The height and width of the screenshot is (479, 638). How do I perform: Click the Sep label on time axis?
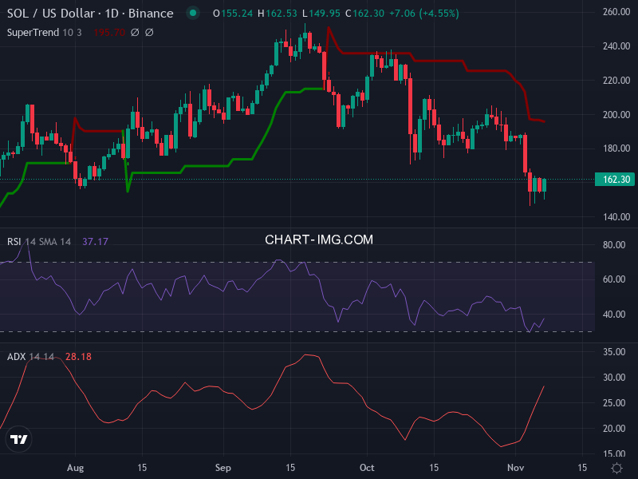click(x=224, y=467)
